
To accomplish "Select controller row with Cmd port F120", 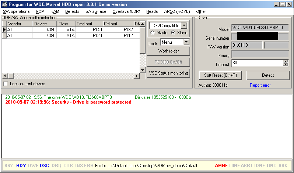I will tap(71, 36).
